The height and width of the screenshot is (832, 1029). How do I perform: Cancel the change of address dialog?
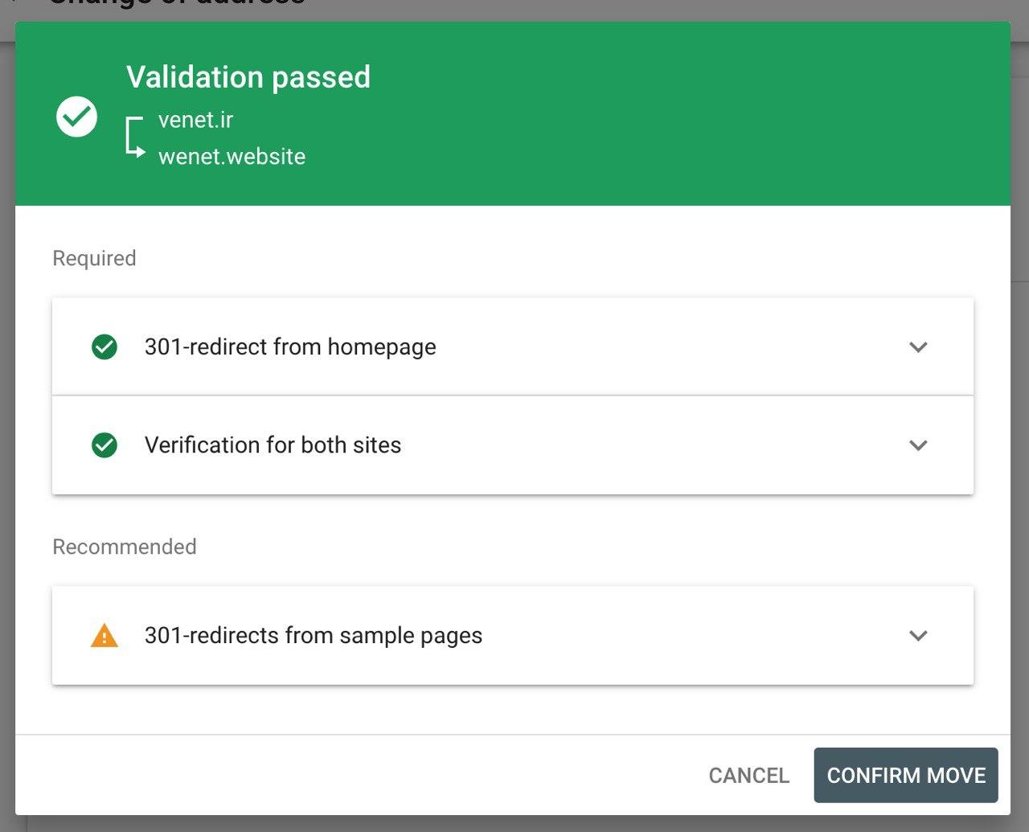(x=748, y=775)
